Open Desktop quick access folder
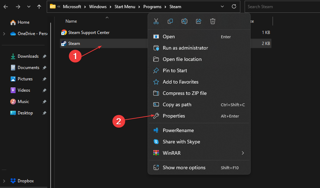 coord(22,113)
